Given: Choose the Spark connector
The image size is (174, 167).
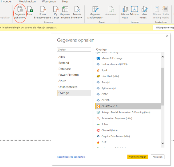Looking at the screenshot, I should coord(128,70).
